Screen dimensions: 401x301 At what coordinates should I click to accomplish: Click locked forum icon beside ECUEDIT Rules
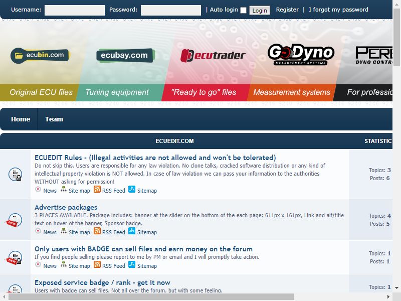click(16, 174)
